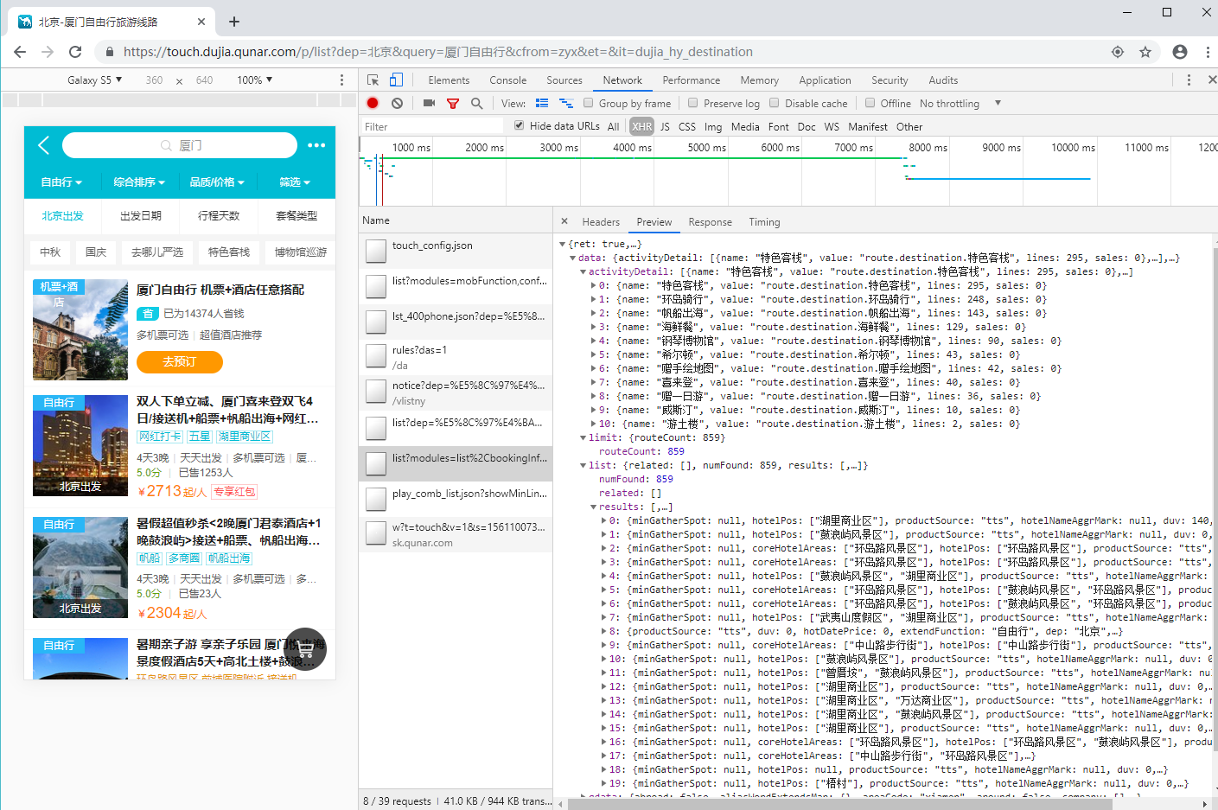1218x810 pixels.
Task: Switch to the Console tab
Action: pyautogui.click(x=507, y=80)
